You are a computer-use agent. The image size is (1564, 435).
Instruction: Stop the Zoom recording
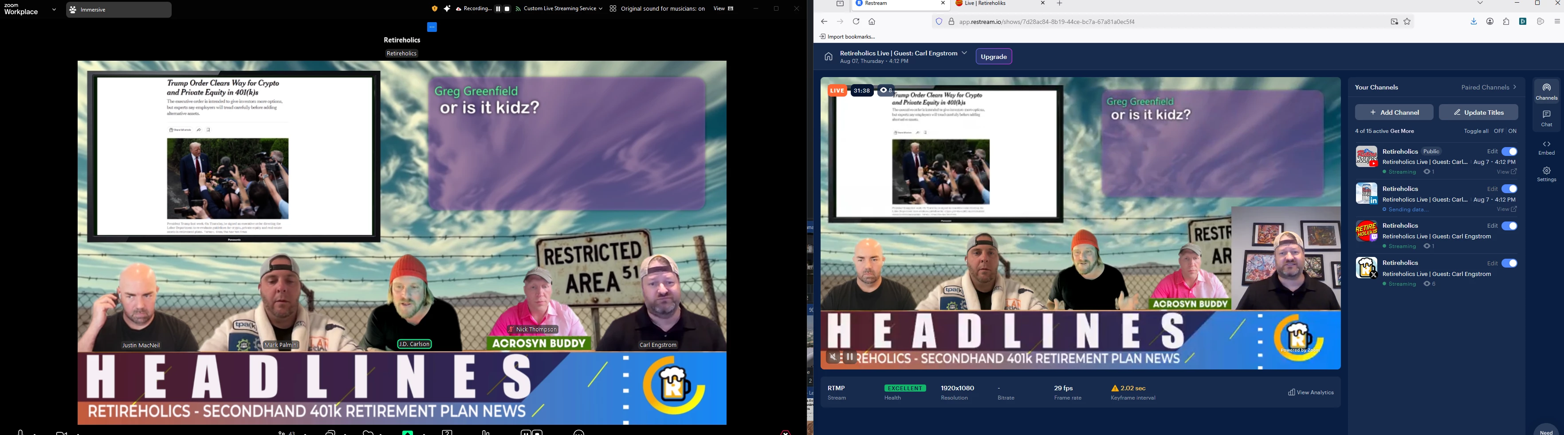point(507,9)
